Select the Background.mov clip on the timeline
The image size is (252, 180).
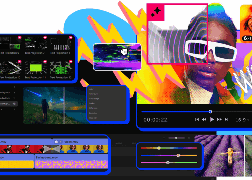(71, 161)
